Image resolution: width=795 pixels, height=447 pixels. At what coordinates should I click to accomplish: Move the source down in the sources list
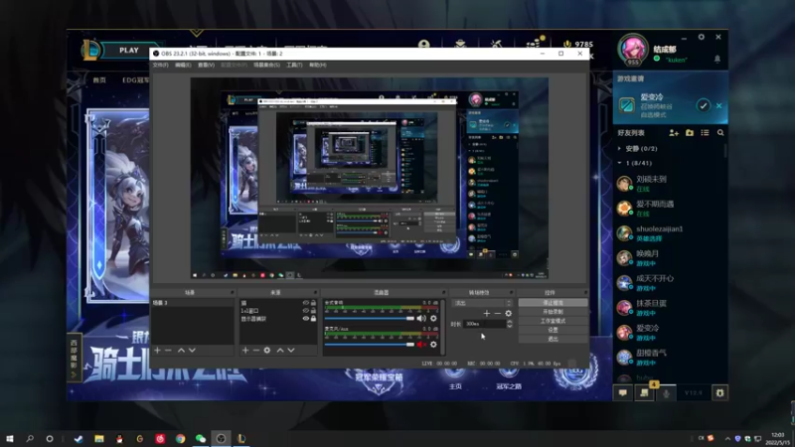(291, 351)
